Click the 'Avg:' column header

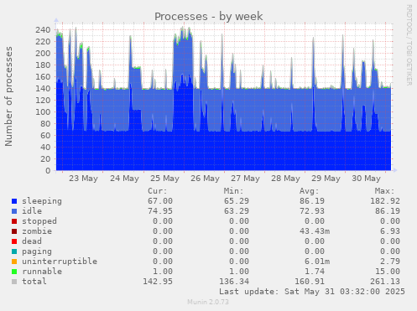[x=310, y=191]
